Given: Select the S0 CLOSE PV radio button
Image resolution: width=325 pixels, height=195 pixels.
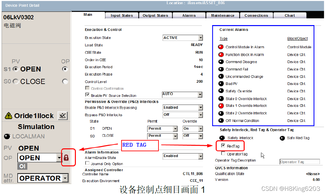Looking at the screenshot, I should tap(16, 81).
